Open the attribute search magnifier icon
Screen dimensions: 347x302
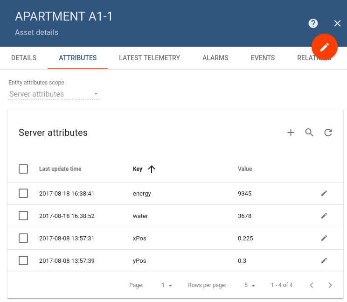(309, 133)
